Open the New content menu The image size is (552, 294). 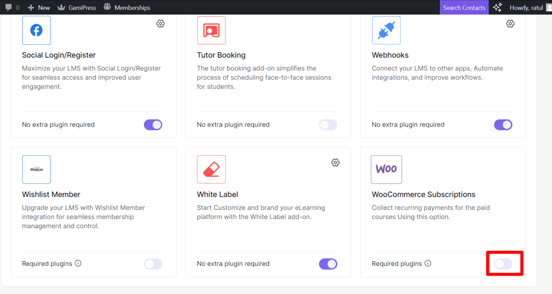[x=39, y=8]
